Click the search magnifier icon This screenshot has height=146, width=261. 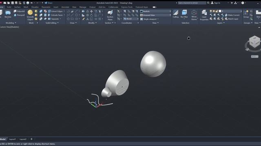click(208, 3)
